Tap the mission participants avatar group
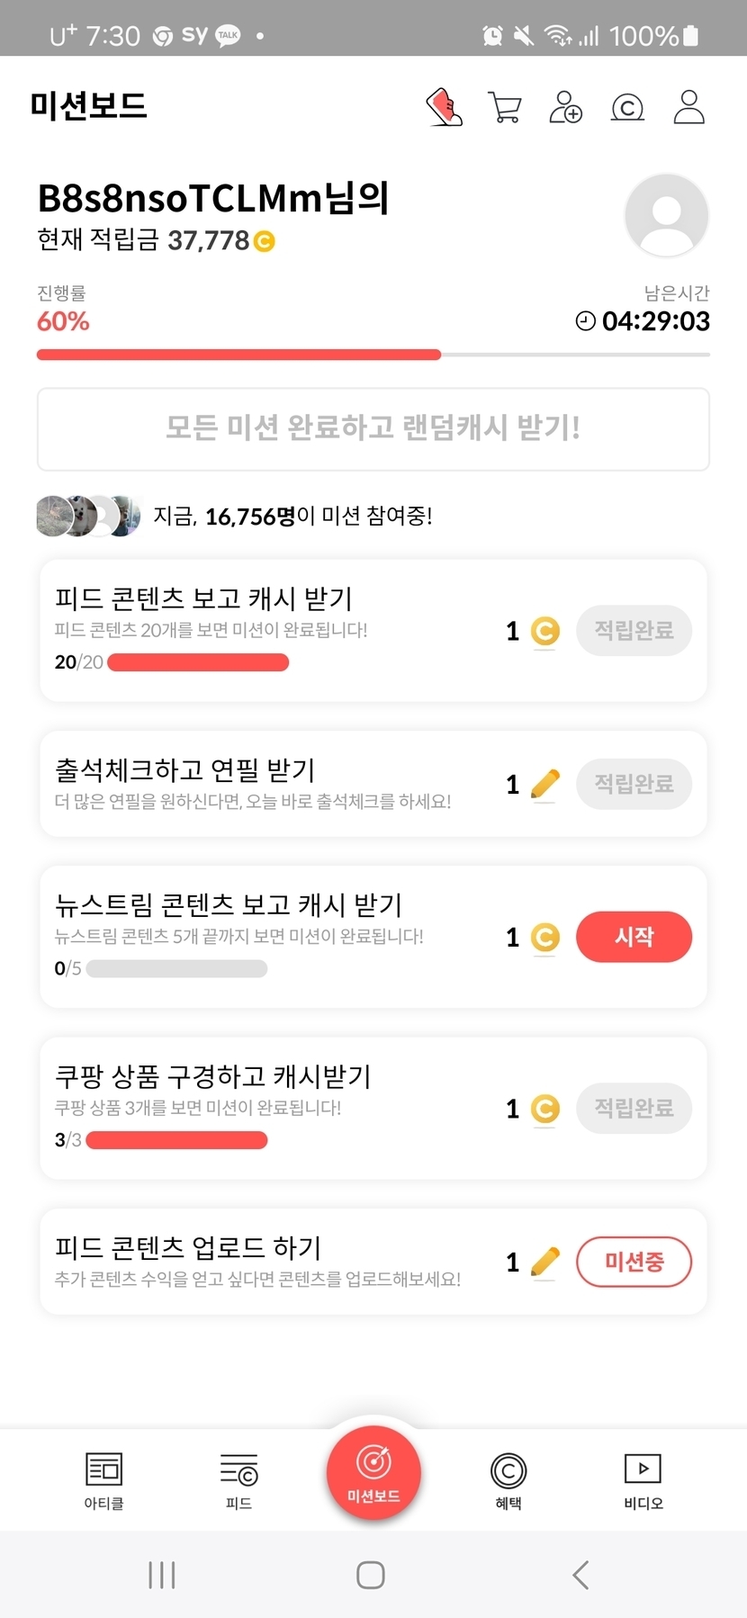Viewport: 747px width, 1618px height. pyautogui.click(x=88, y=516)
